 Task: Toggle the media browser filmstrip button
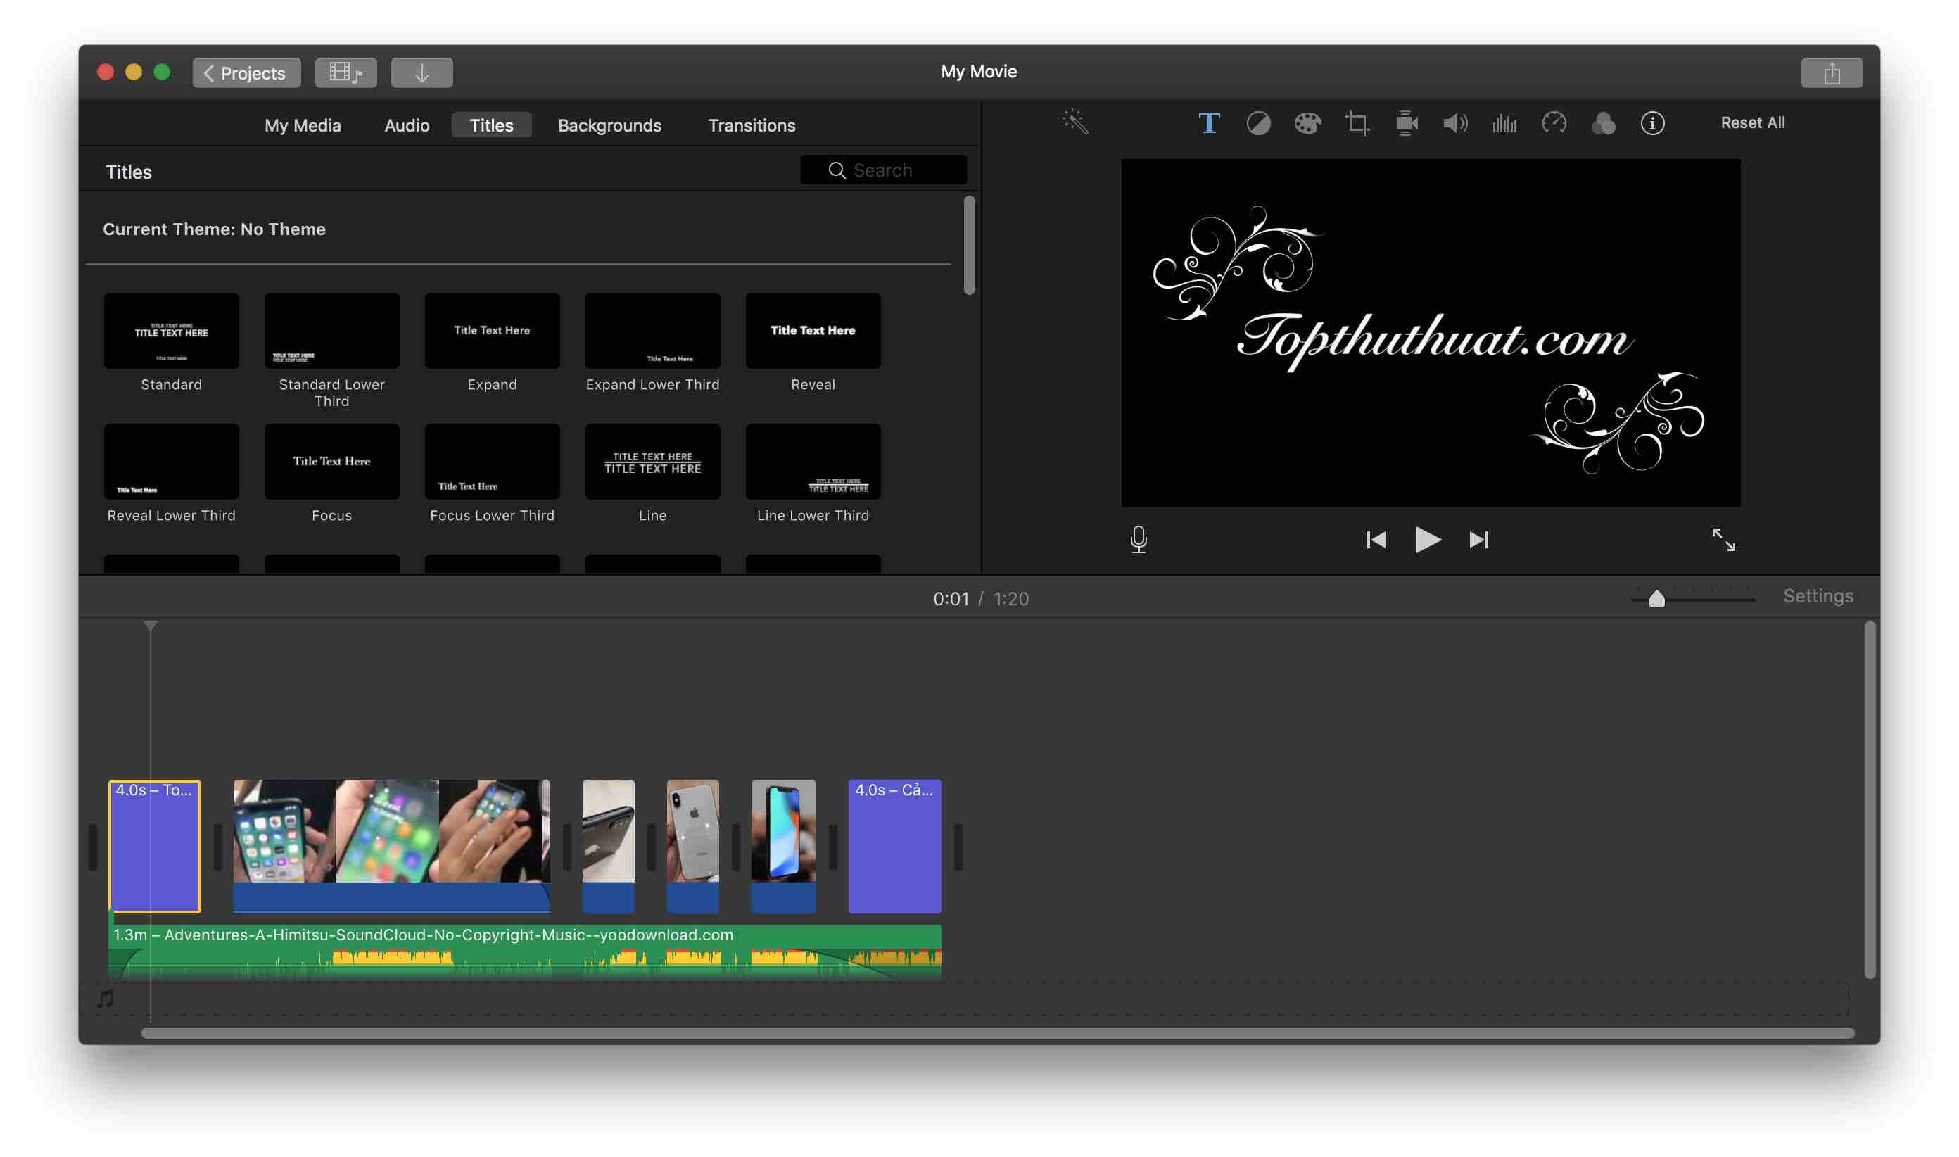tap(346, 73)
